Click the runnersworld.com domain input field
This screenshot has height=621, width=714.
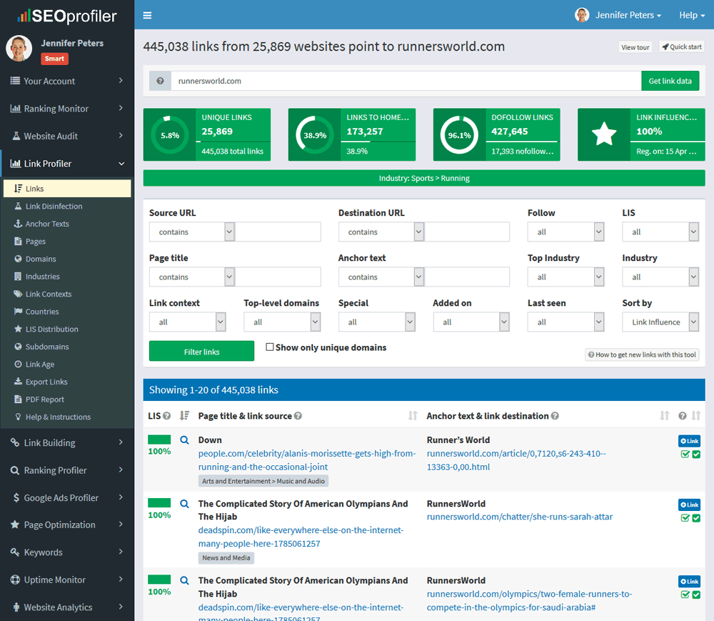(406, 81)
